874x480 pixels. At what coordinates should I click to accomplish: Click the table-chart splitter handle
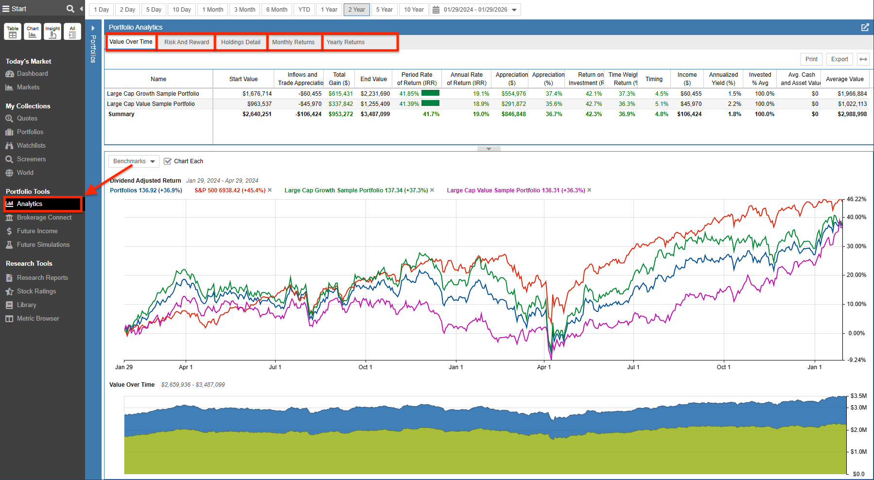click(489, 149)
